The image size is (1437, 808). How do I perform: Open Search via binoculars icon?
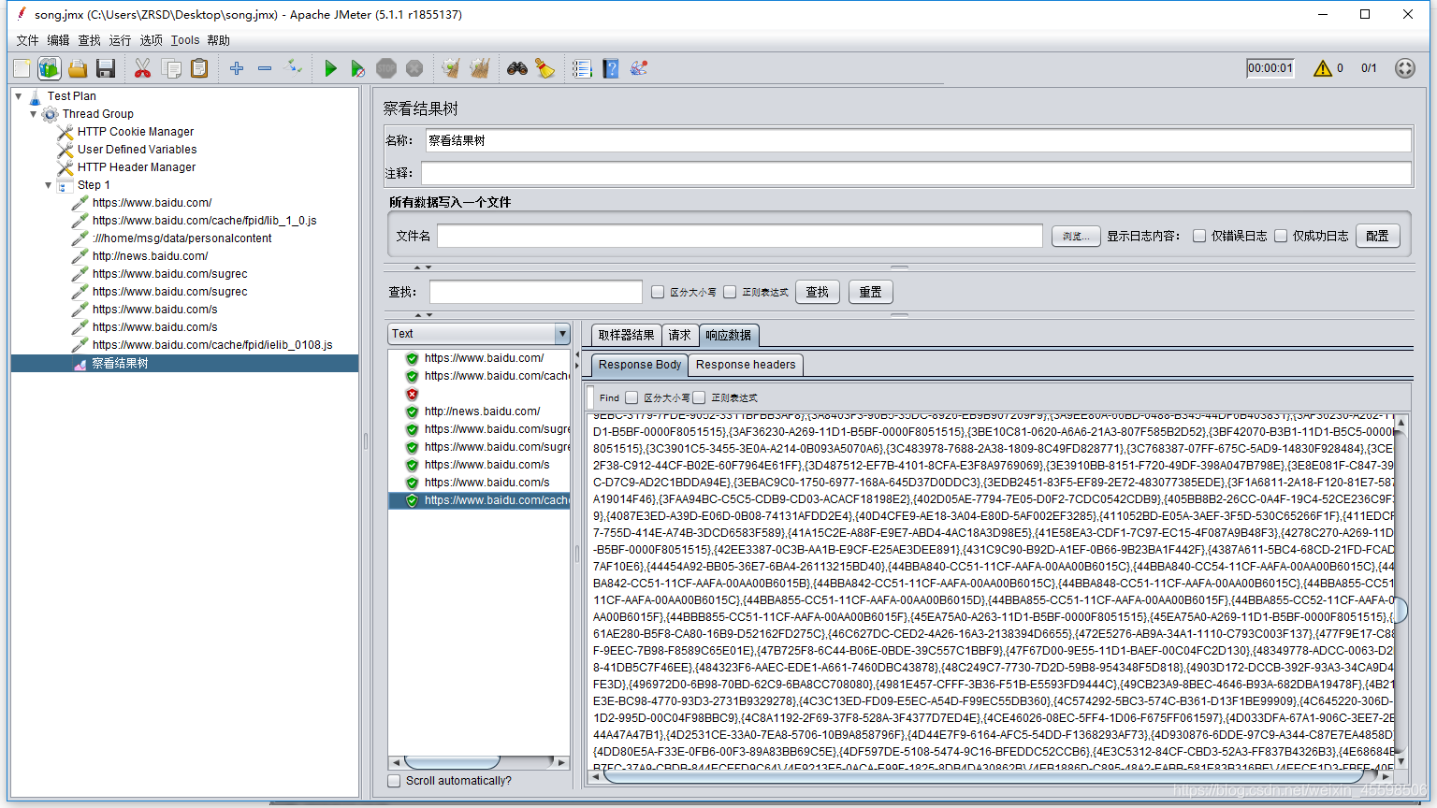tap(517, 68)
